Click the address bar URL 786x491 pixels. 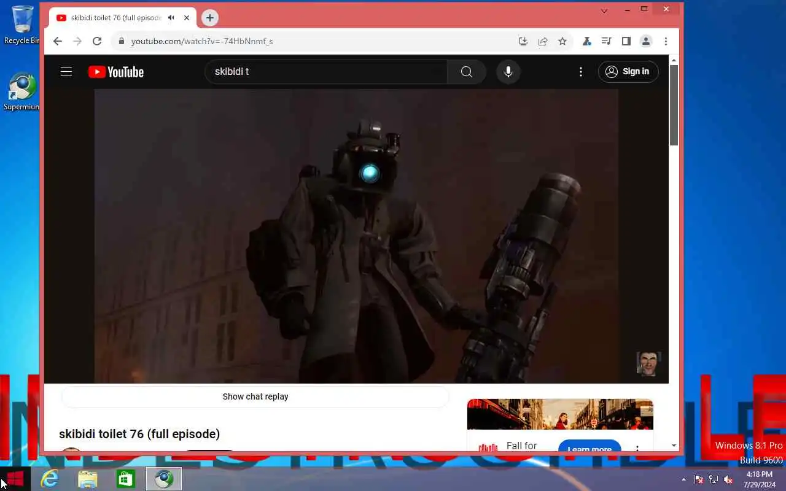pyautogui.click(x=202, y=41)
